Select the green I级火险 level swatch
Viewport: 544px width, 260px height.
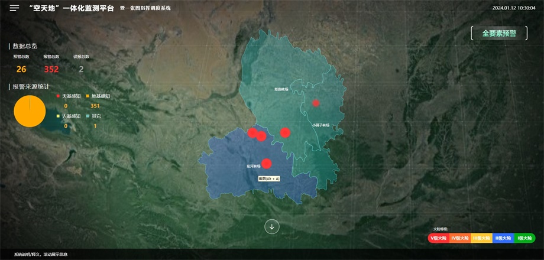point(524,238)
